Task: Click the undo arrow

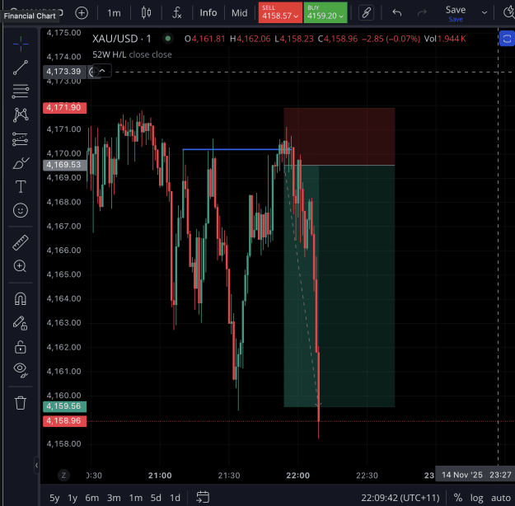Action: 397,13
